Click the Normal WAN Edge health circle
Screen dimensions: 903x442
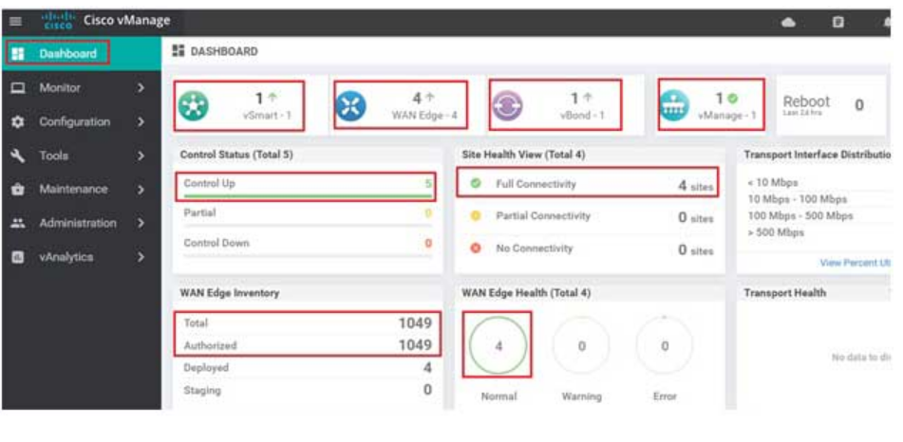499,347
